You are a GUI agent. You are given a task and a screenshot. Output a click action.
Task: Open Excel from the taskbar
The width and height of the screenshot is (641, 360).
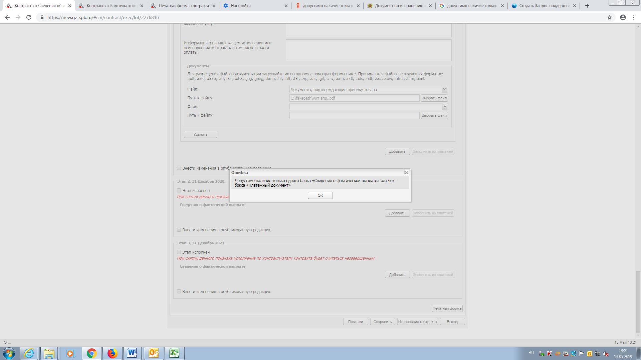pyautogui.click(x=174, y=353)
